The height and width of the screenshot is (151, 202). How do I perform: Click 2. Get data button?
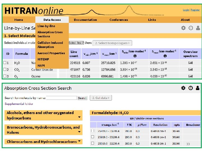[101, 98]
